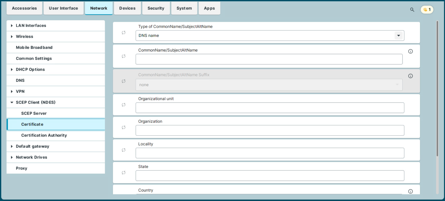Click into the Organization text field
Viewport: 445px width, 201px height.
(269, 130)
